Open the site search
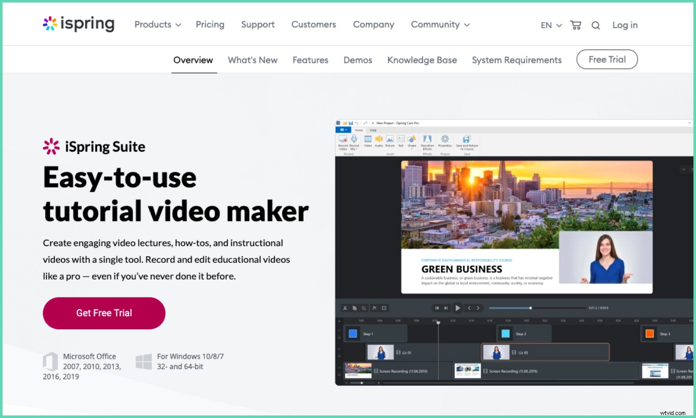Image resolution: width=696 pixels, height=418 pixels. 596,24
